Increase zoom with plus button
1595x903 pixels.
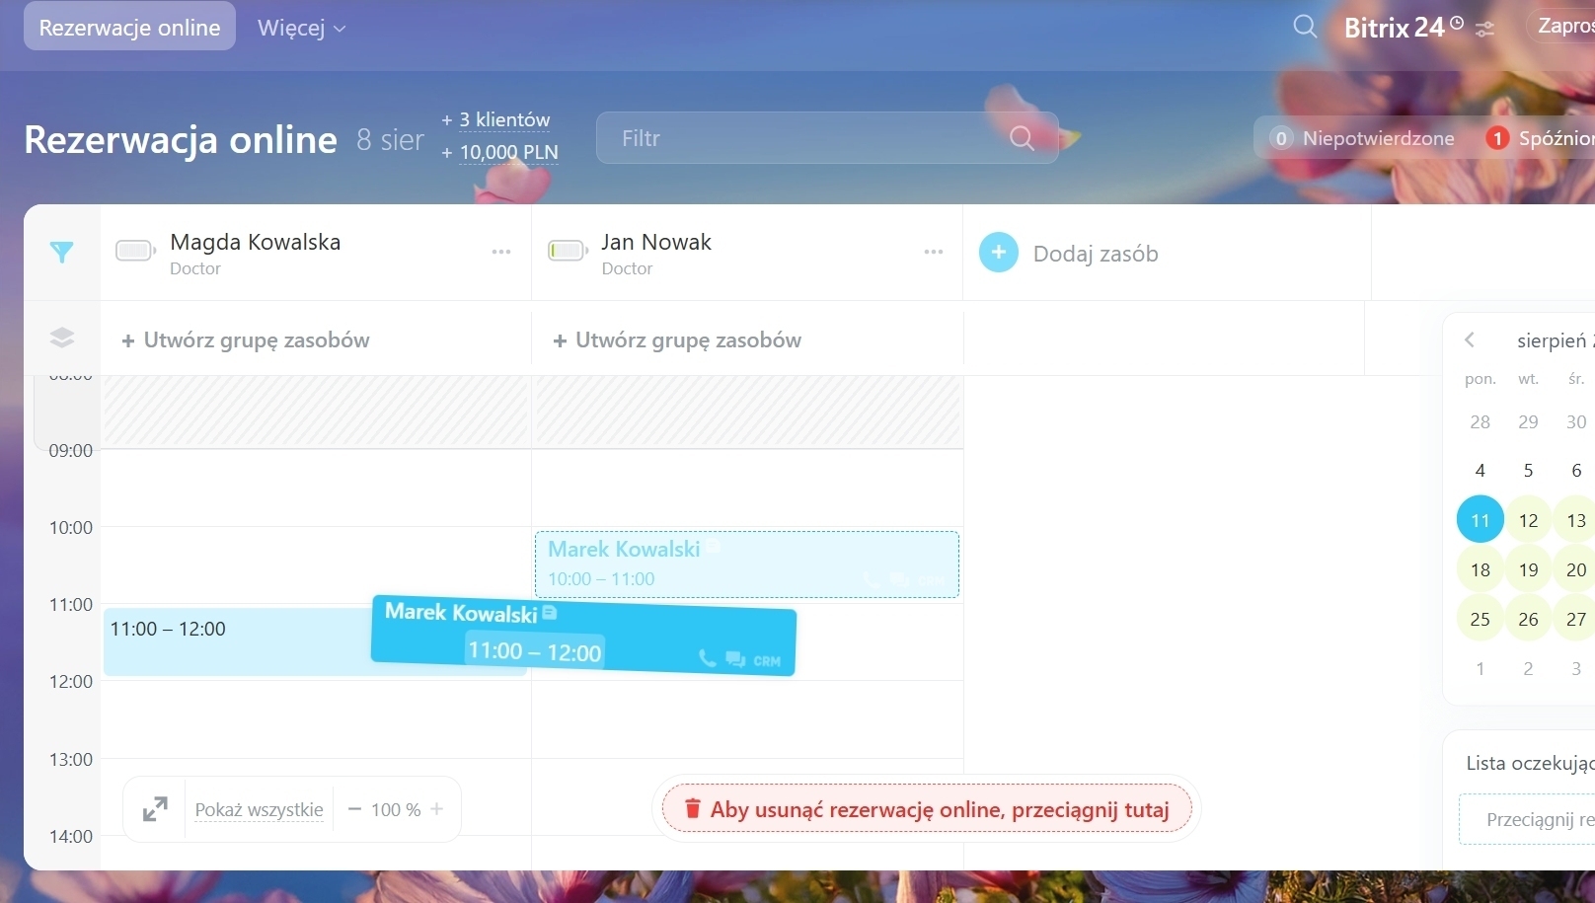[x=437, y=809]
